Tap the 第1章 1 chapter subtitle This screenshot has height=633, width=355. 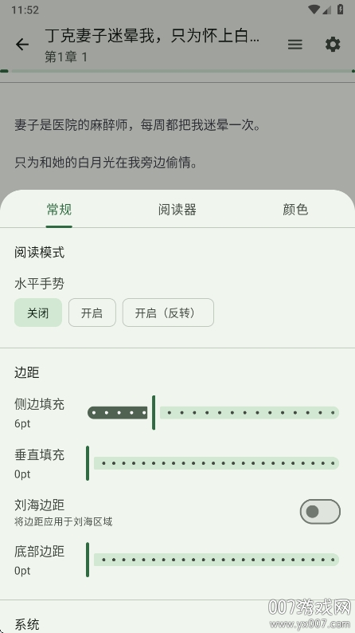pyautogui.click(x=66, y=57)
